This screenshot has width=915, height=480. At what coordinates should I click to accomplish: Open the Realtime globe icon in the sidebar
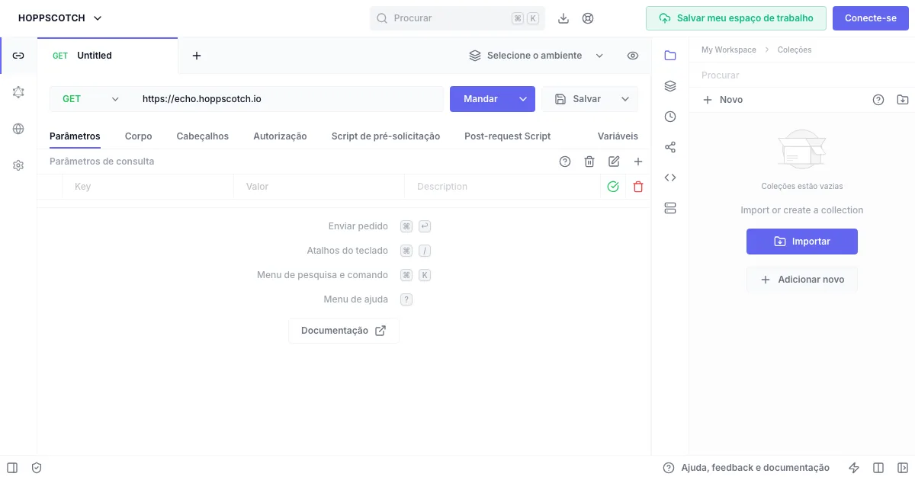point(18,129)
